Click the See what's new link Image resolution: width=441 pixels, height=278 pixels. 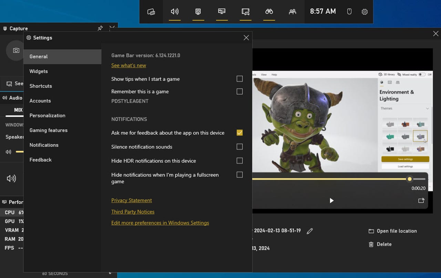129,65
